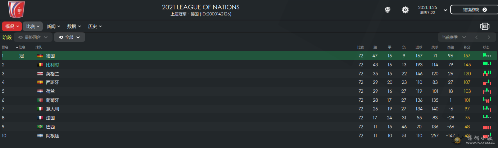
Task: Expand the 当前赛季 season dropdown
Action: coord(453,37)
